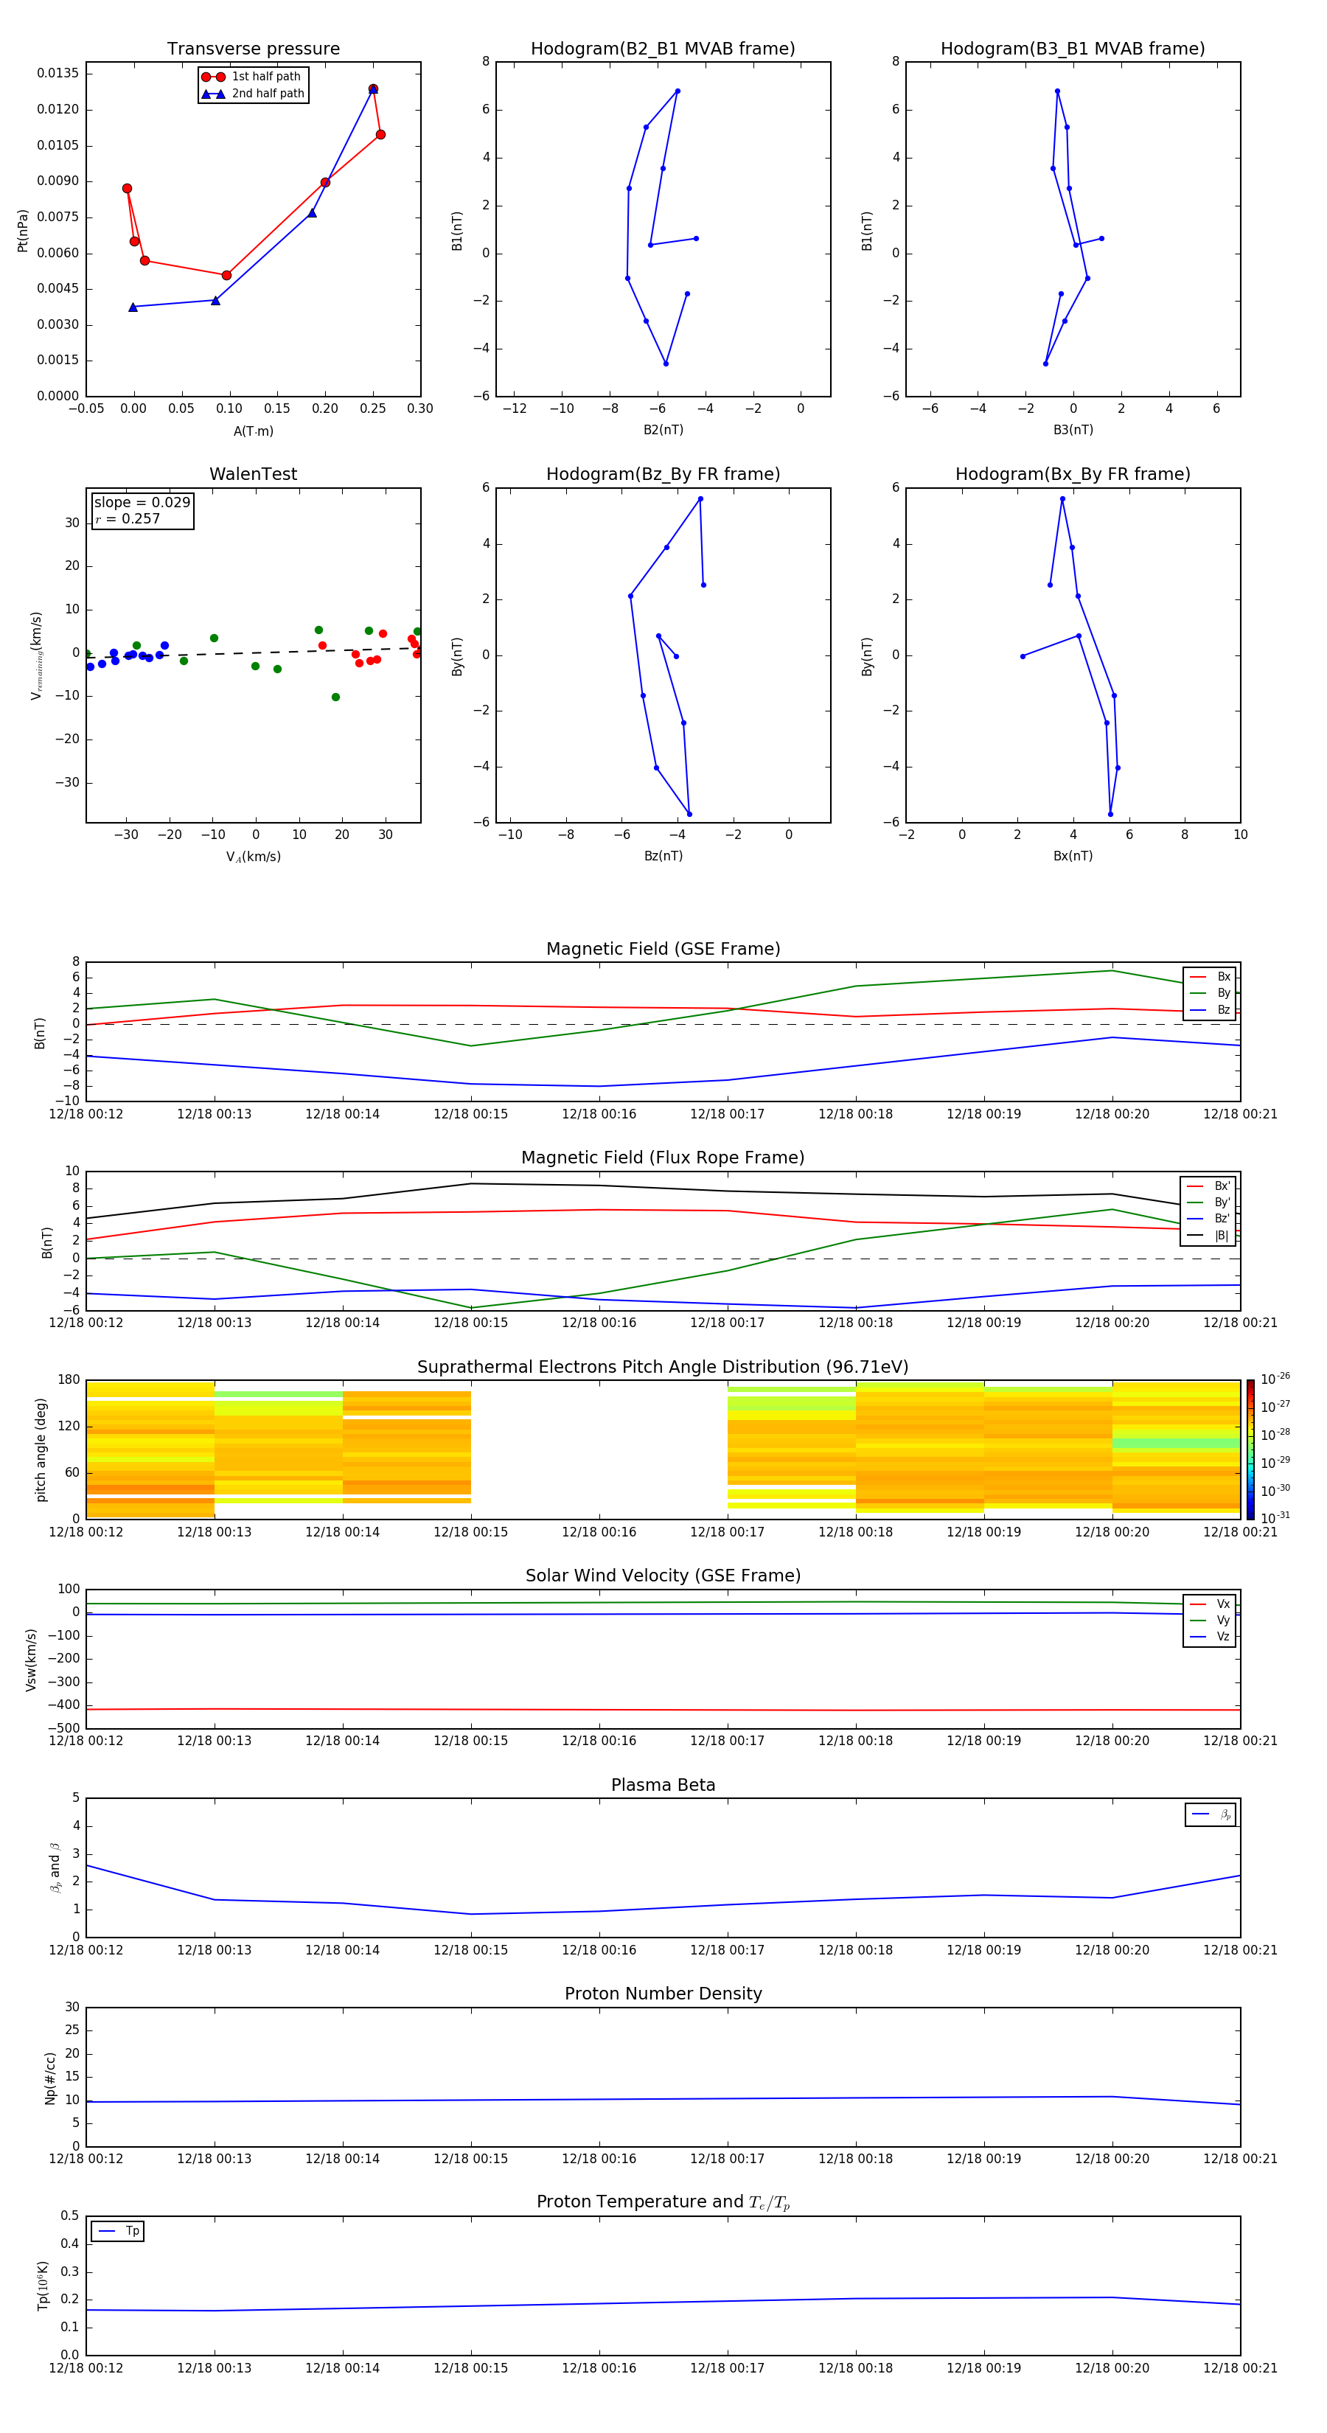This screenshot has width=1327, height=2433.
Task: Select the 'r = 0.257' annotation text
Action: pos(128,518)
